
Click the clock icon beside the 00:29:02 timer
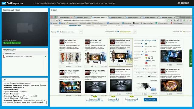point(179,3)
